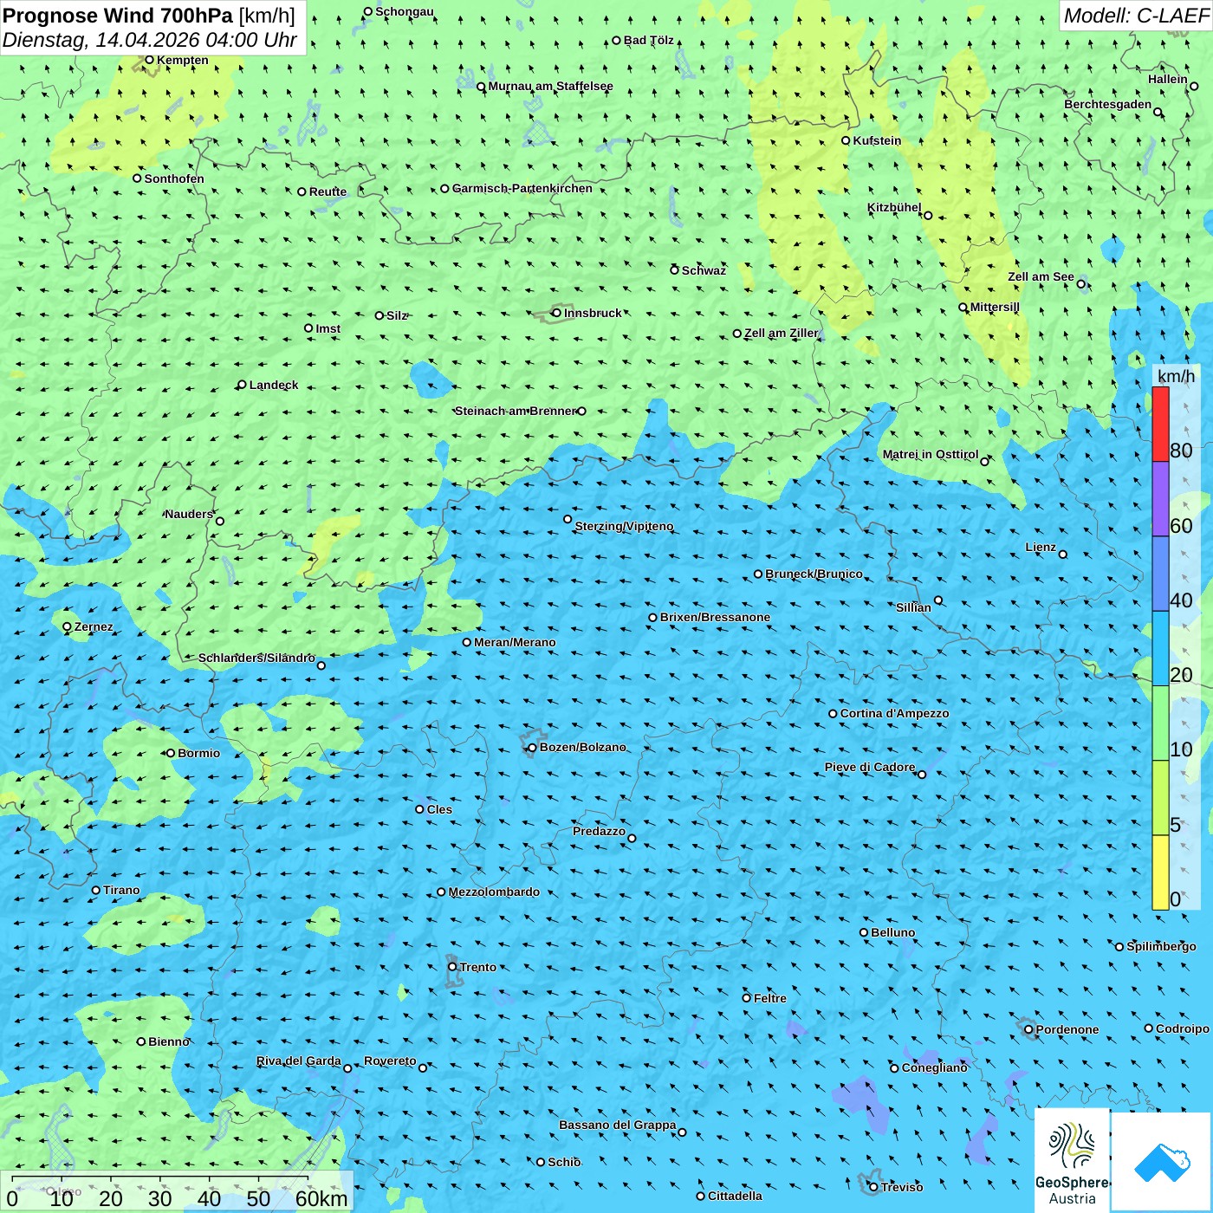1213x1213 pixels.
Task: Click the Rovereto label
Action: [x=390, y=1061]
